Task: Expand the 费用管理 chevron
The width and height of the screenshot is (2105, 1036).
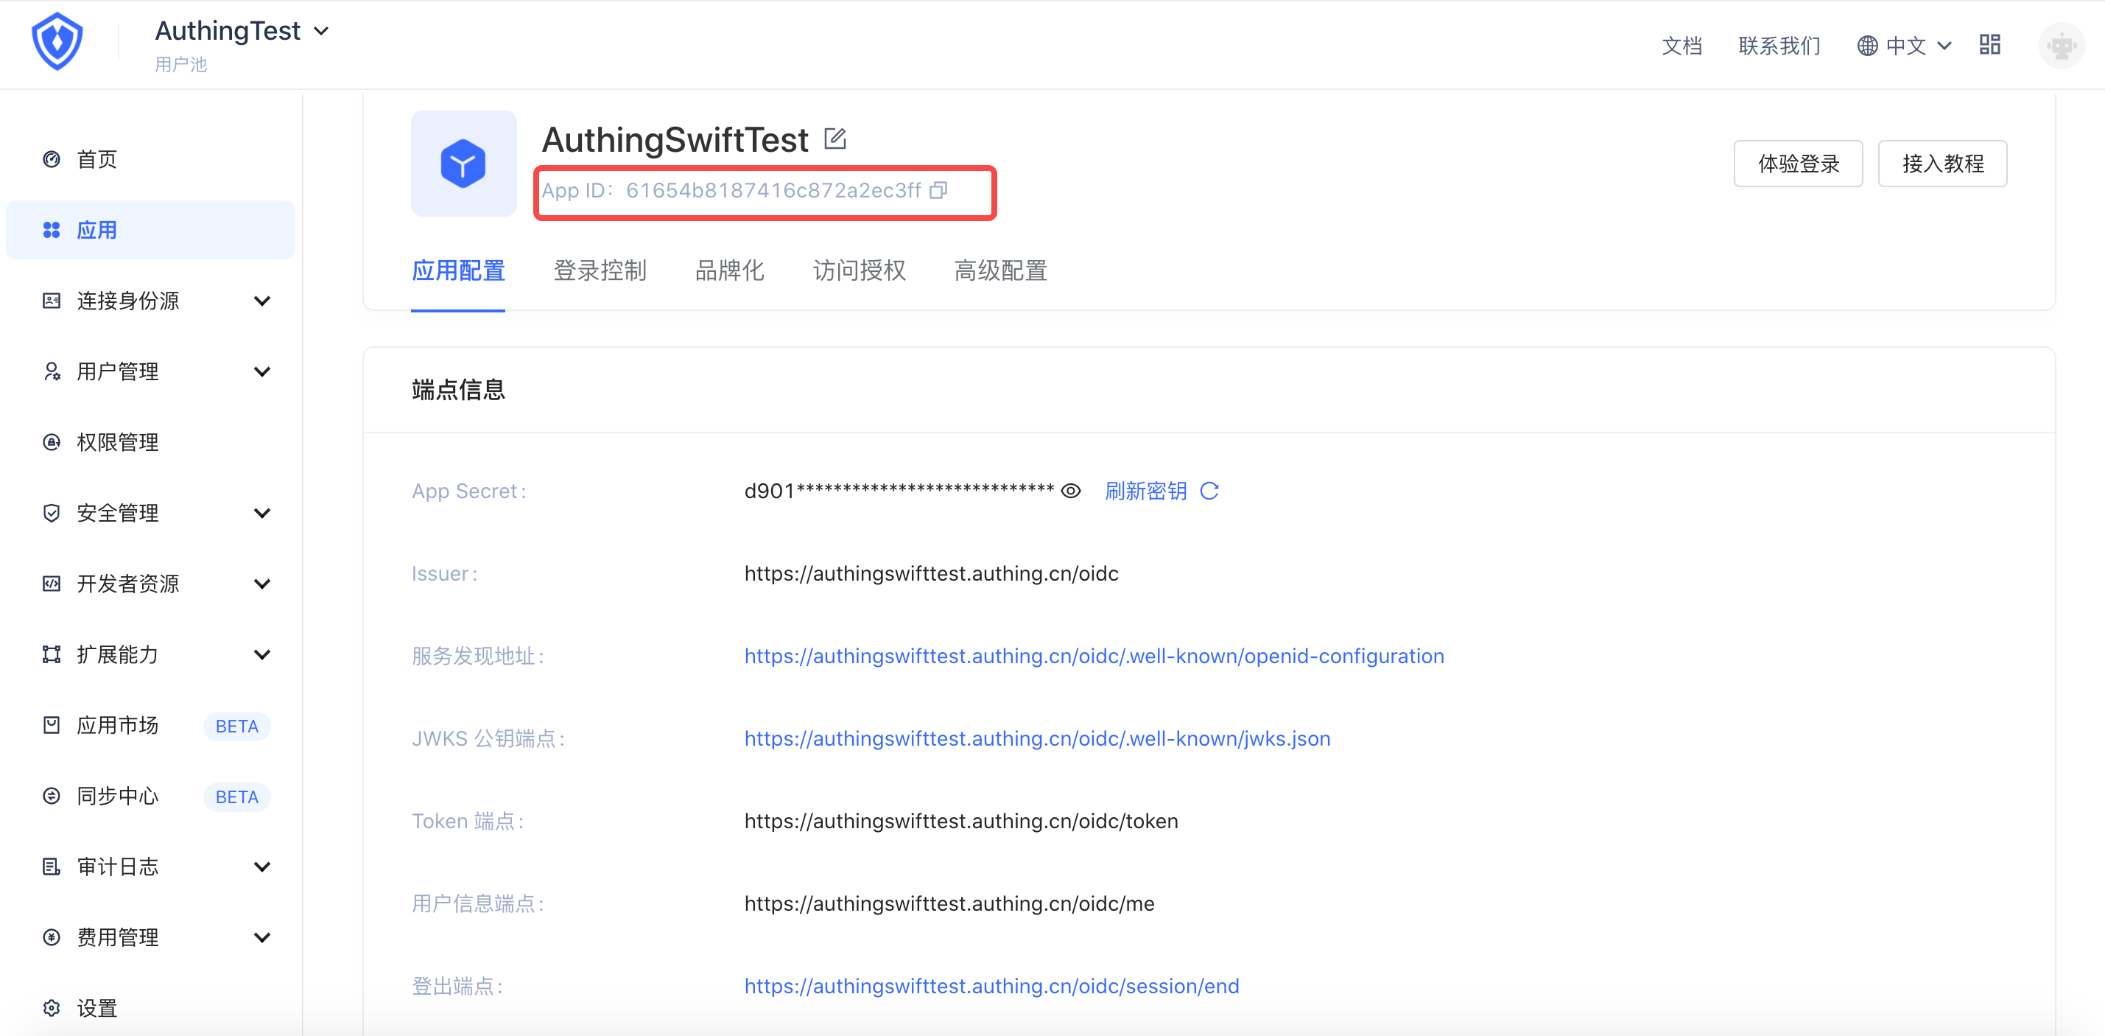Action: click(262, 937)
